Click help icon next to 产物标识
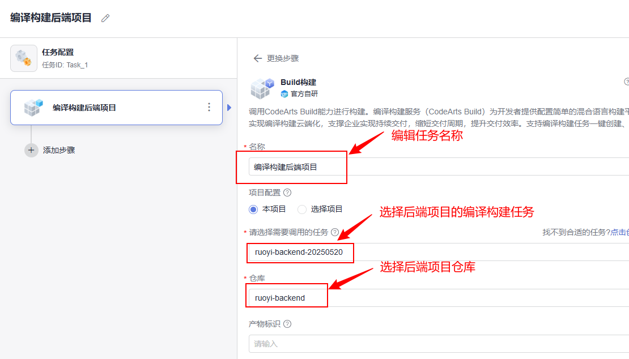The width and height of the screenshot is (629, 359). 287,324
